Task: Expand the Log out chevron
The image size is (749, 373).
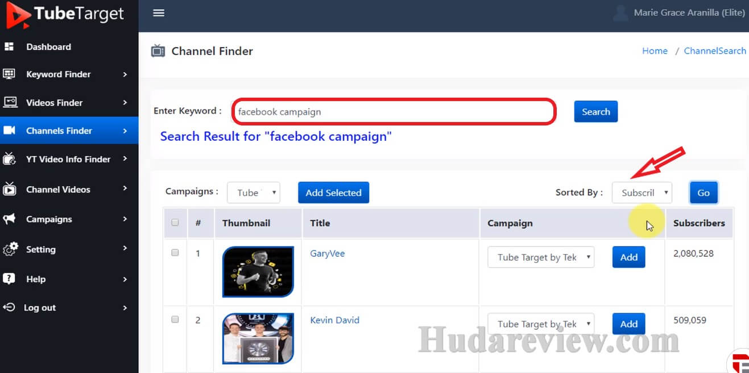Action: pyautogui.click(x=125, y=308)
